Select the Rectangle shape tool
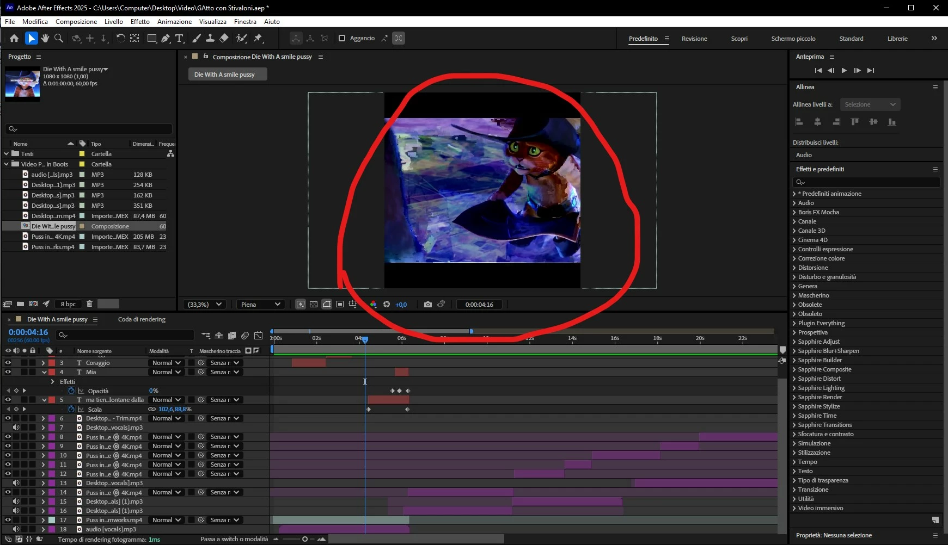Image resolution: width=948 pixels, height=545 pixels. tap(152, 38)
